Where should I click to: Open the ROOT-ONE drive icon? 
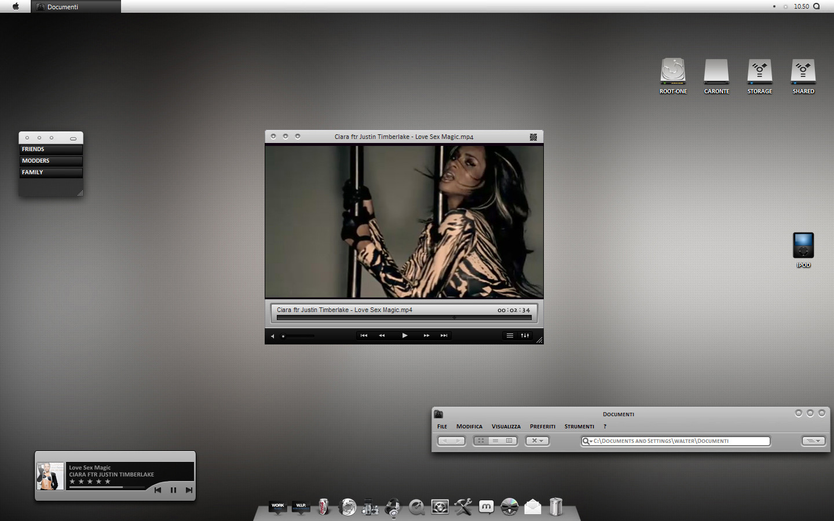673,72
